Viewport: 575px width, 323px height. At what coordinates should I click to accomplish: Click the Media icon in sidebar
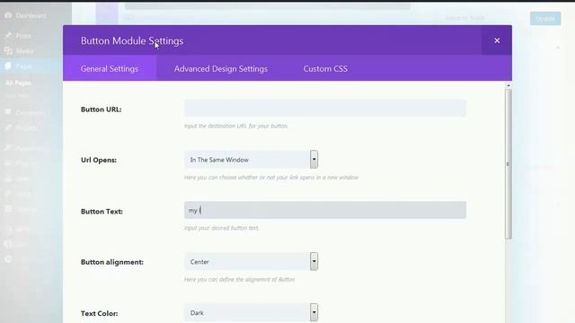tap(8, 50)
